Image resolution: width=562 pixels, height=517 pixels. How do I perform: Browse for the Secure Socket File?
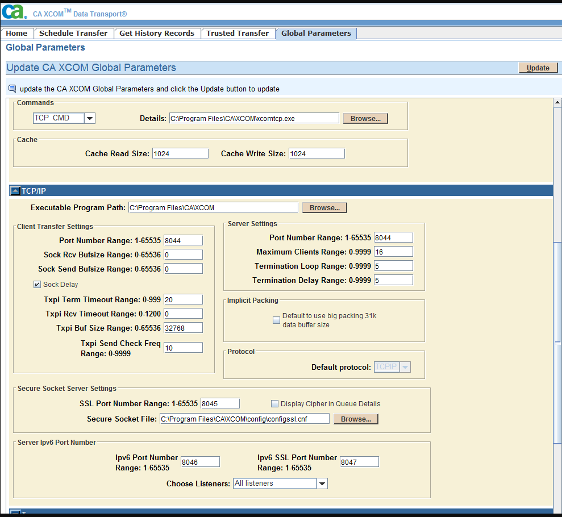[356, 419]
